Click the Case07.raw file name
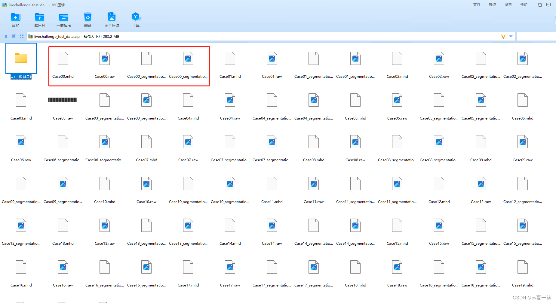Viewport: 556px width, 303px height. (x=188, y=160)
